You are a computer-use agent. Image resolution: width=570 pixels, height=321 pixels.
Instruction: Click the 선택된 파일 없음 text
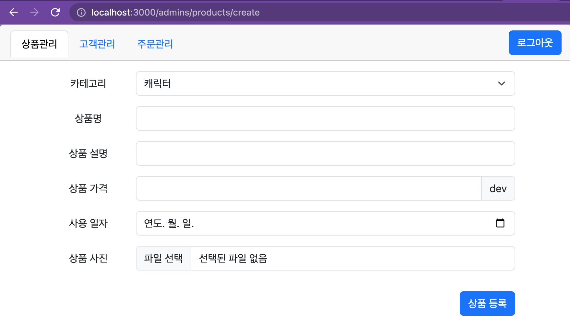point(233,258)
